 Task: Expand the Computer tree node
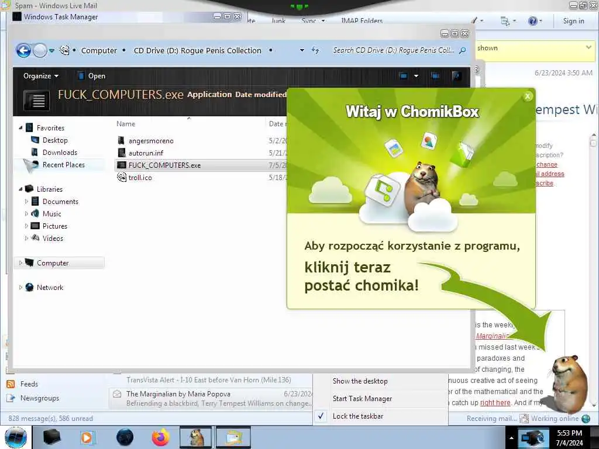pyautogui.click(x=20, y=263)
